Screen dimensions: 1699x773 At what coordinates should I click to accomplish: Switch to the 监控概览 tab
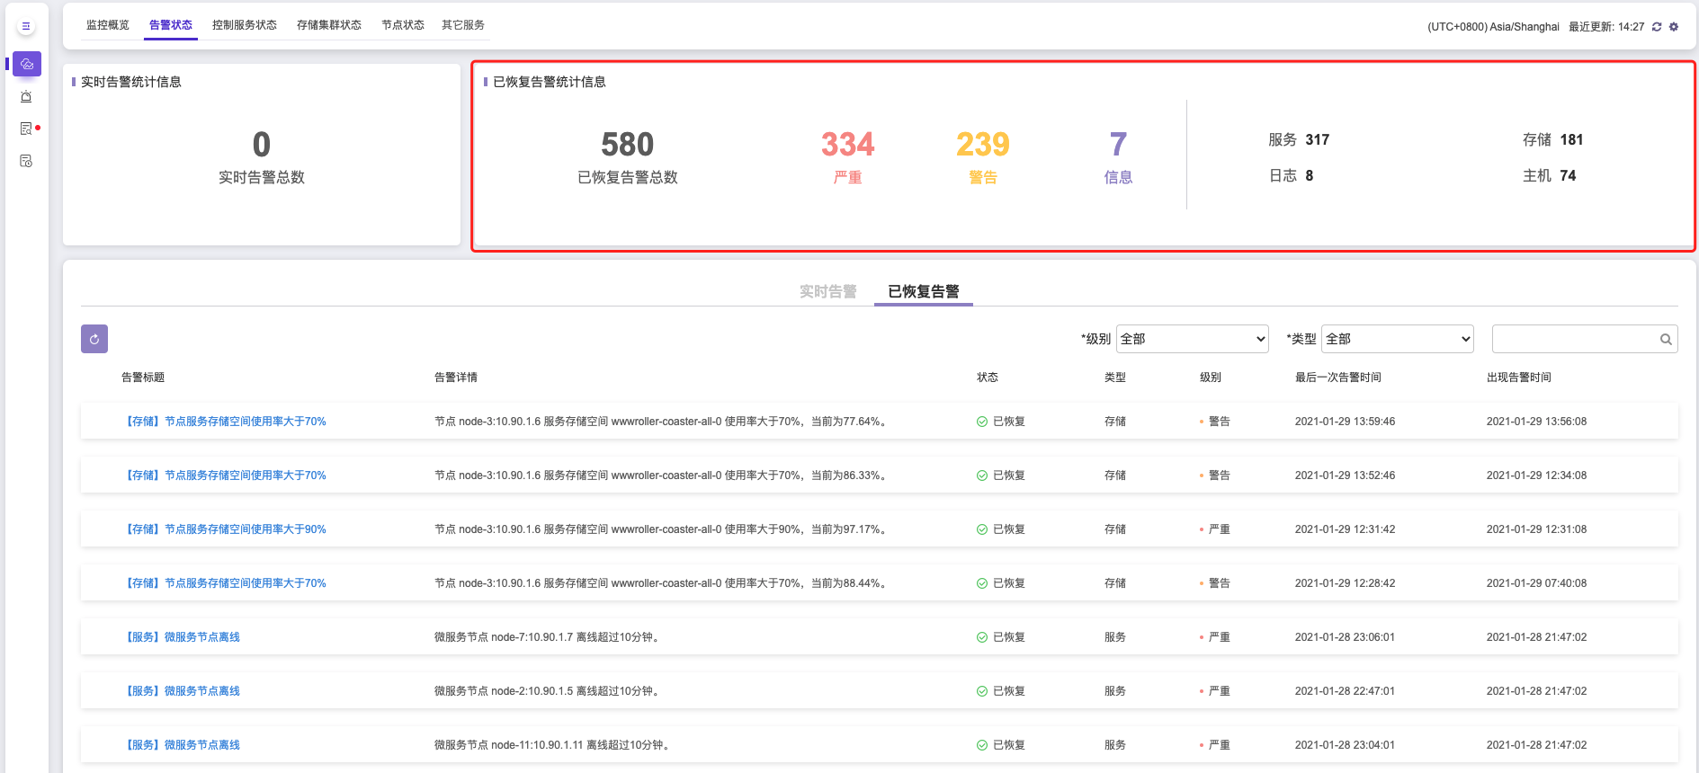coord(108,25)
